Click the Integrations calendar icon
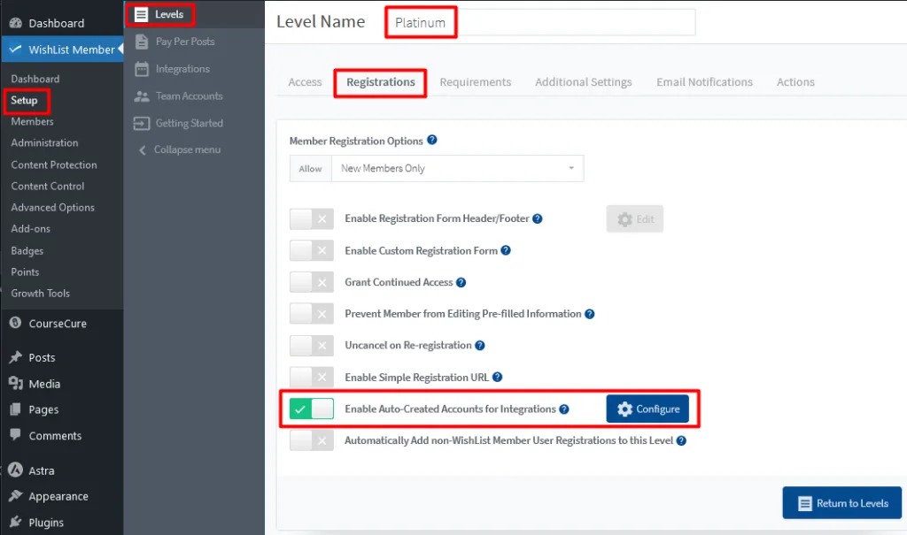Screen dimensions: 907x535 pyautogui.click(x=141, y=69)
